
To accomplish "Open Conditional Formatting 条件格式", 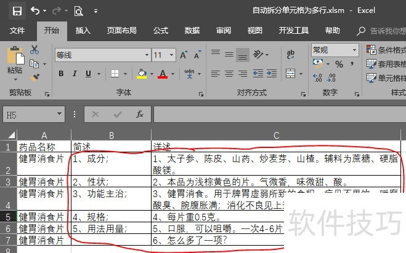I will [x=386, y=50].
